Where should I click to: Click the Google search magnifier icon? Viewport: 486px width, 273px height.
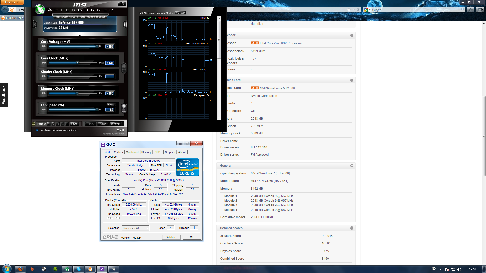[x=462, y=10]
